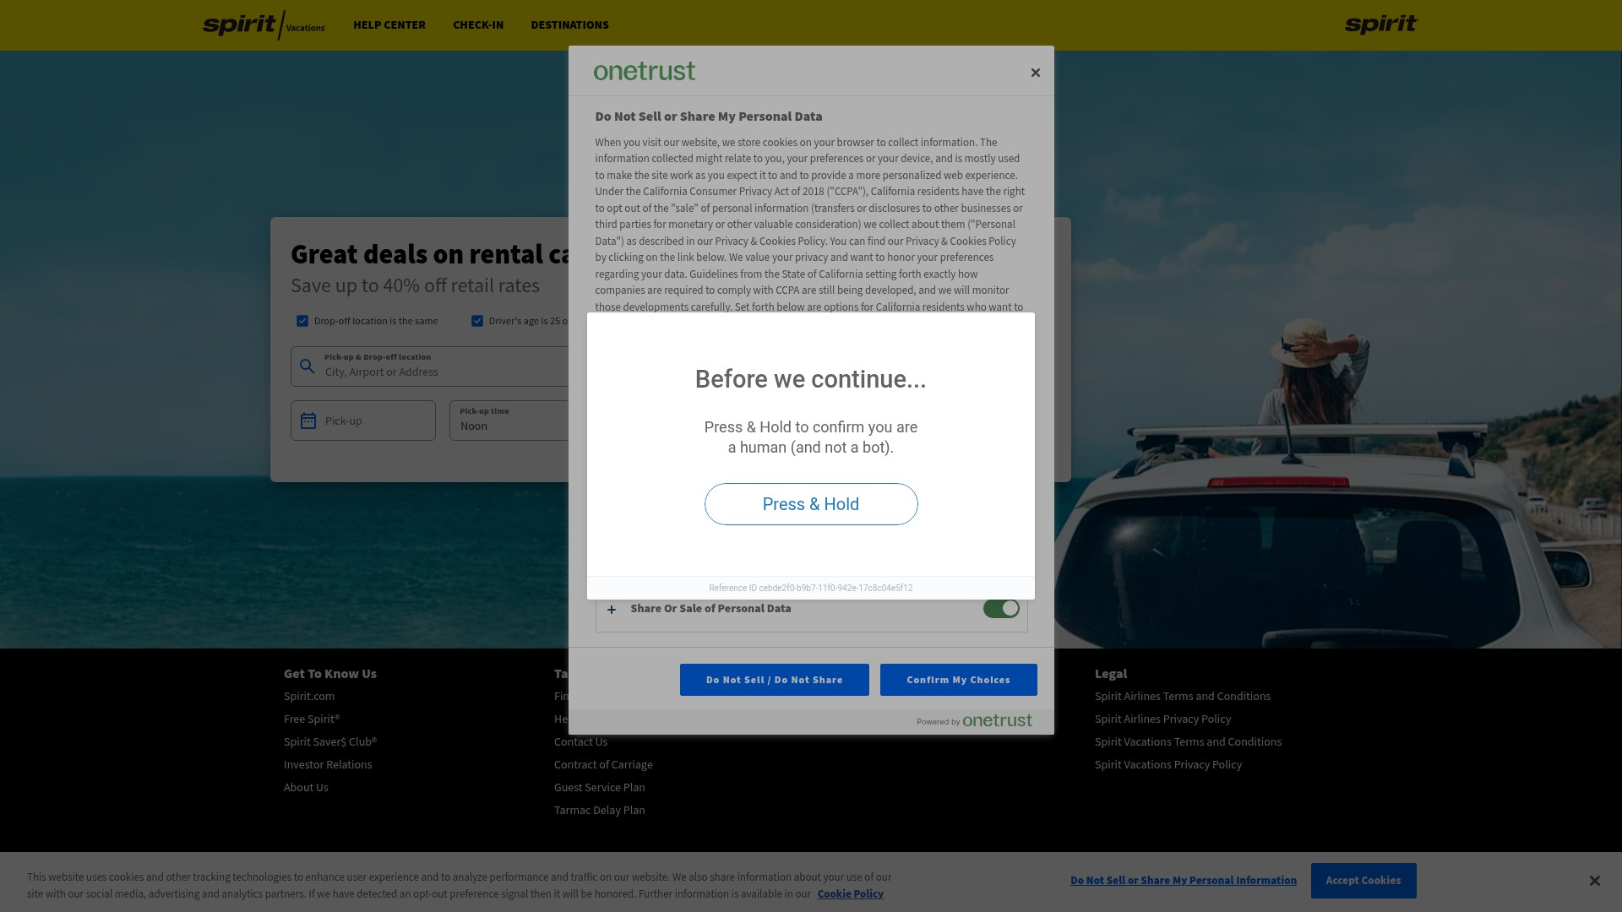Screen dimensions: 1622x912
Task: Click Accept Cookies button
Action: click(x=1363, y=881)
